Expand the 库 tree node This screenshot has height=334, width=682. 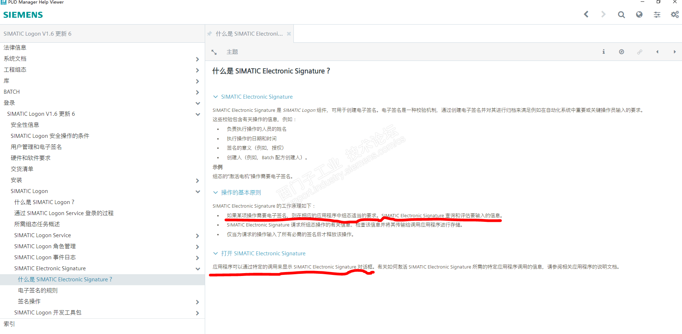click(197, 81)
